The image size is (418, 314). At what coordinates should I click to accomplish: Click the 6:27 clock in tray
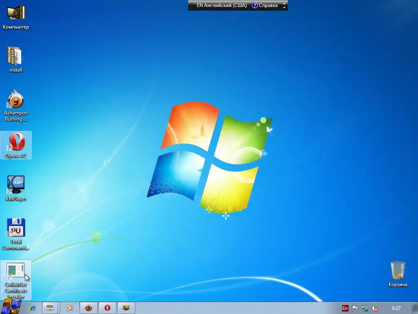(x=396, y=308)
